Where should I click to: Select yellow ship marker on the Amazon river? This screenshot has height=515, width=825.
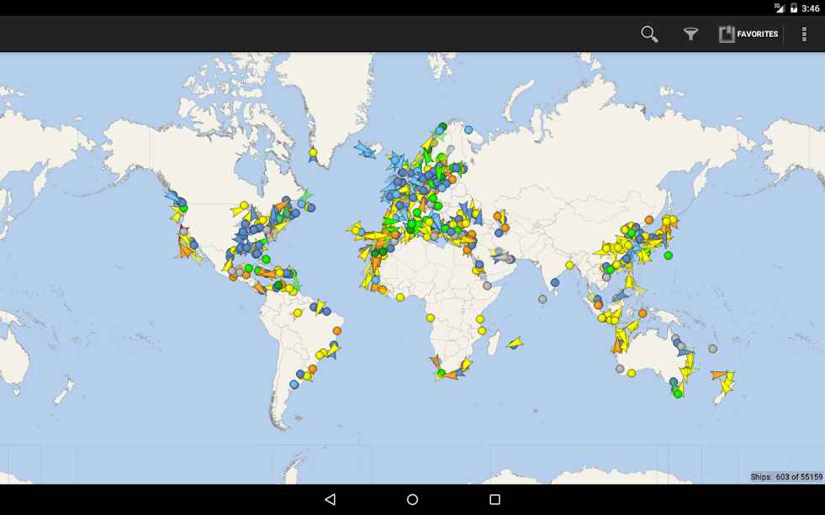click(297, 313)
